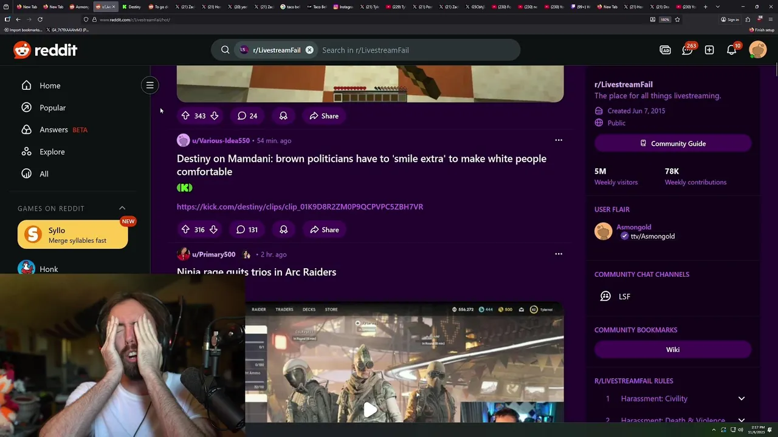The image size is (778, 437).
Task: Open the u/Various-Idea550 profile
Action: [x=221, y=140]
